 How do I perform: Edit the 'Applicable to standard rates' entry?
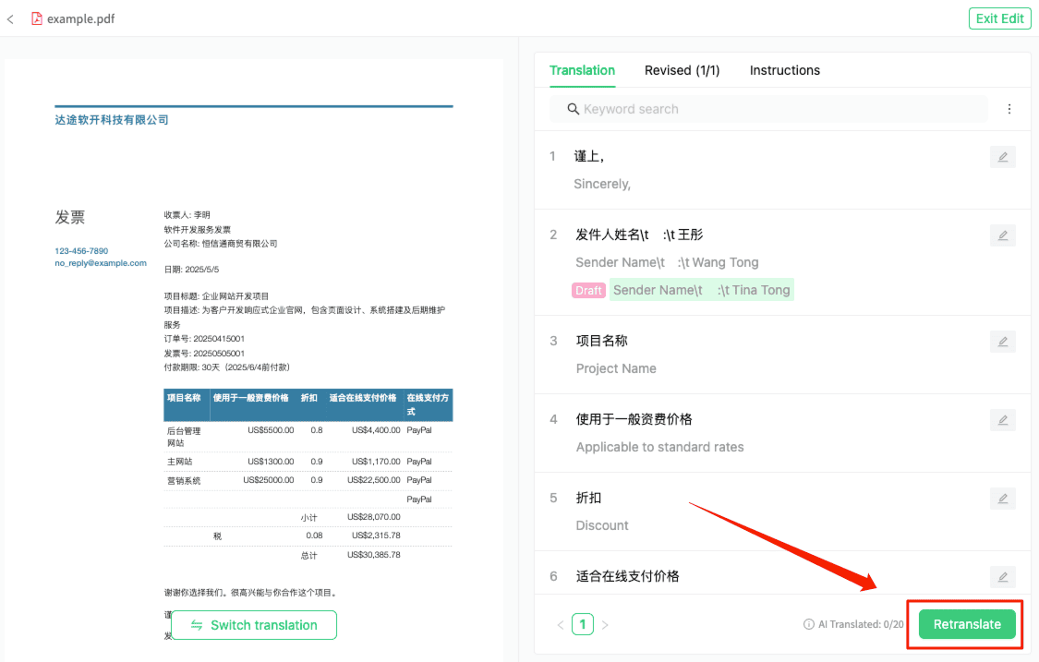pos(1002,420)
